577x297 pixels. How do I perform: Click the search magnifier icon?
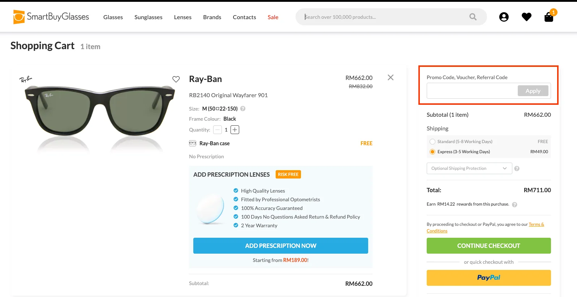point(473,17)
